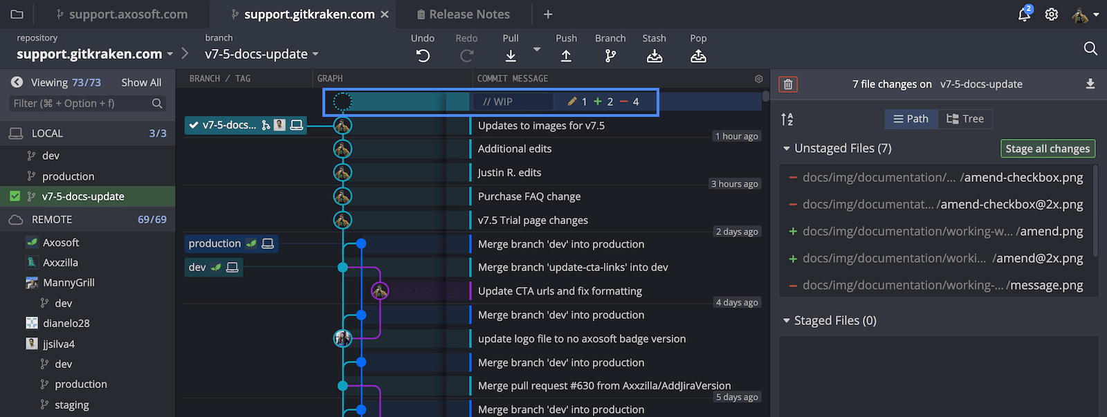Click the Push icon in toolbar

tap(566, 56)
